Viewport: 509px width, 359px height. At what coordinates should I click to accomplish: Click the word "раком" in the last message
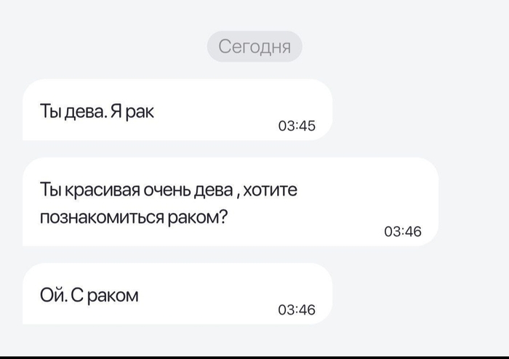pyautogui.click(x=113, y=297)
